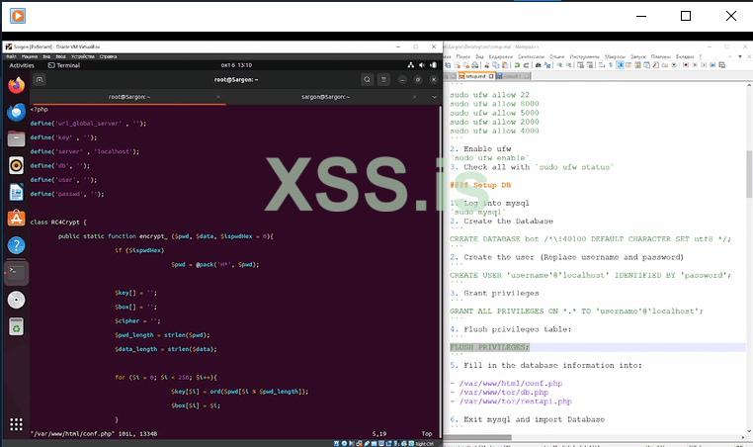Open Firefox from the Ubuntu dock

pyautogui.click(x=16, y=86)
